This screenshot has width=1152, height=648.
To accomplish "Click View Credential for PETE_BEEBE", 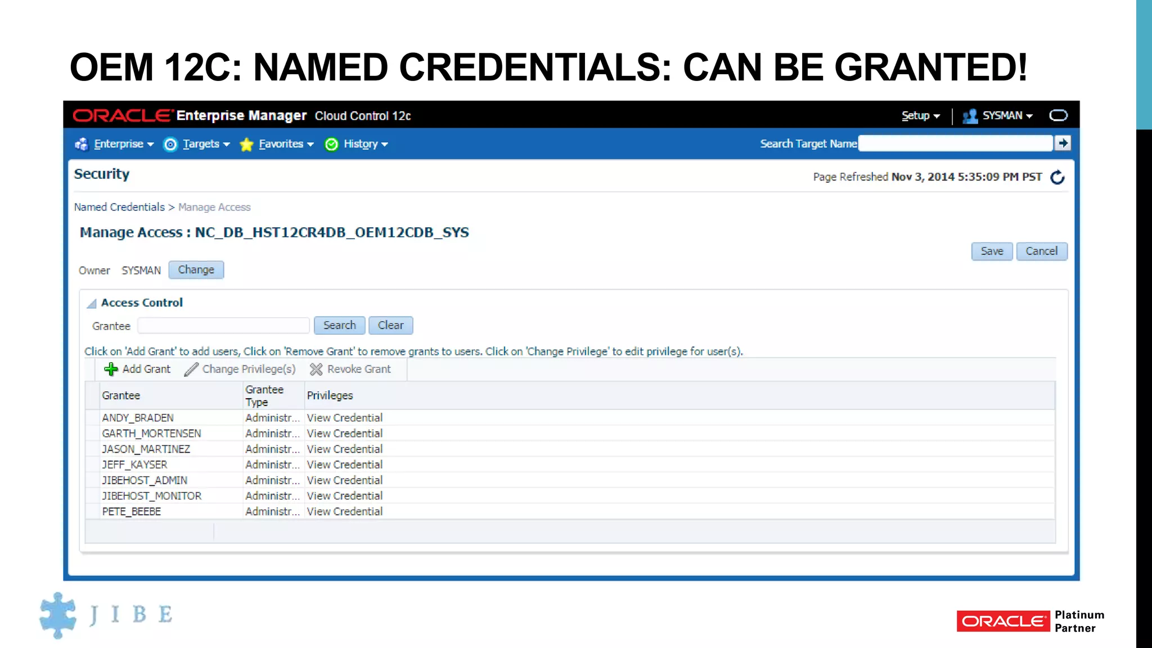I will [x=344, y=512].
